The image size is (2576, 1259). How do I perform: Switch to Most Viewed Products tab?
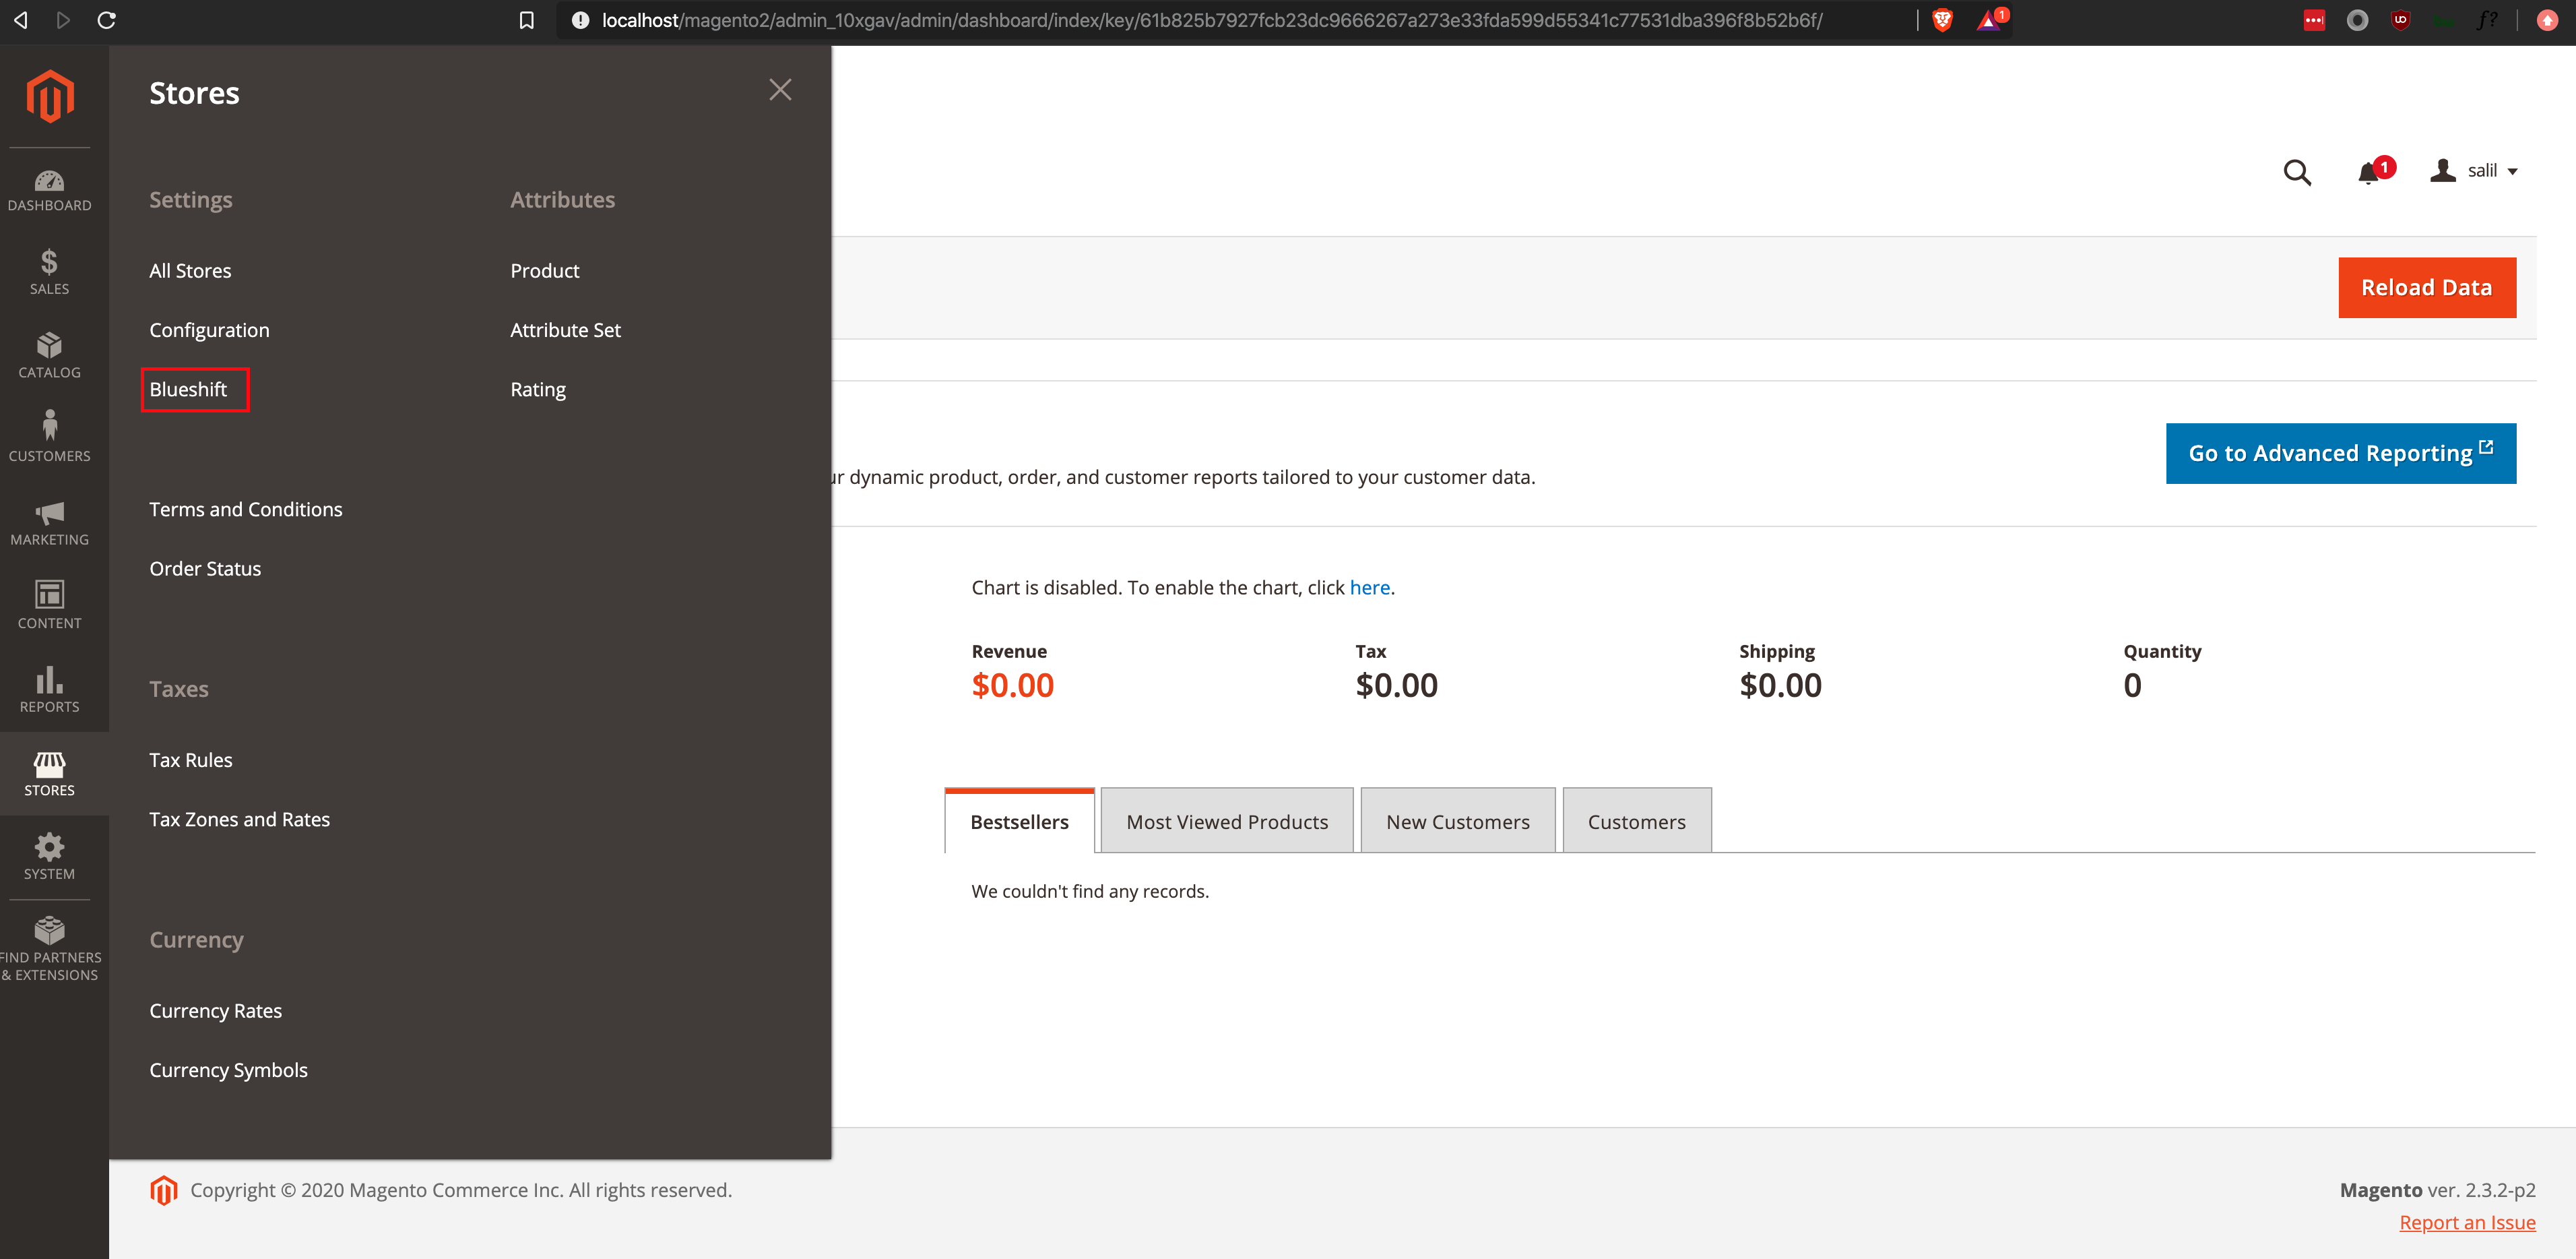[x=1227, y=821]
